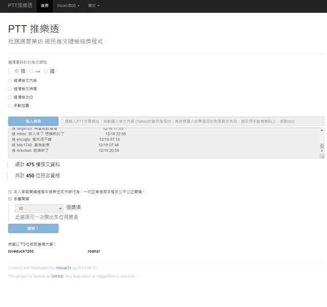
Task: Click inside the imported comments text area
Action: (163, 143)
